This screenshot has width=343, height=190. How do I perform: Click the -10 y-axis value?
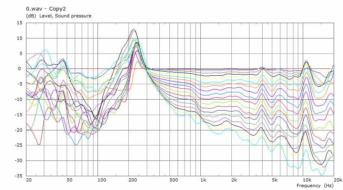point(19,99)
